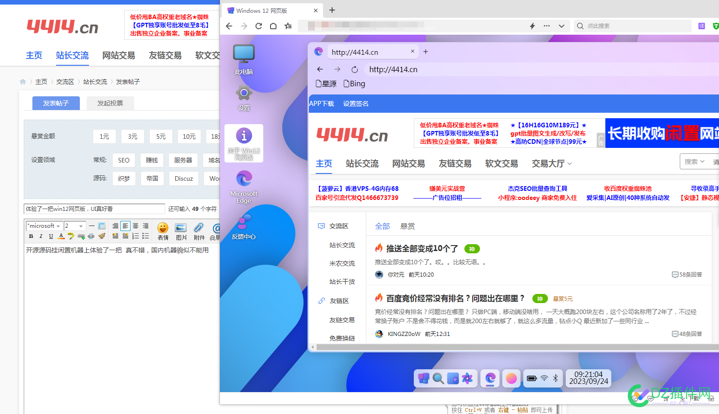Viewport: 719px width, 414px height.
Task: Open the 搜索 type dropdown
Action: (694, 162)
